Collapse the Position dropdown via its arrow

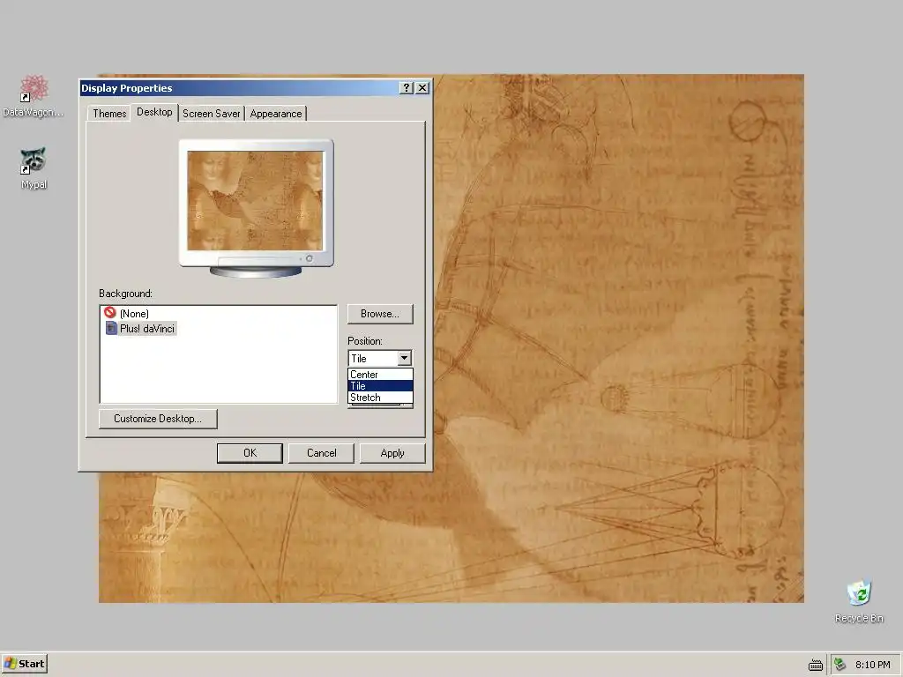point(404,358)
